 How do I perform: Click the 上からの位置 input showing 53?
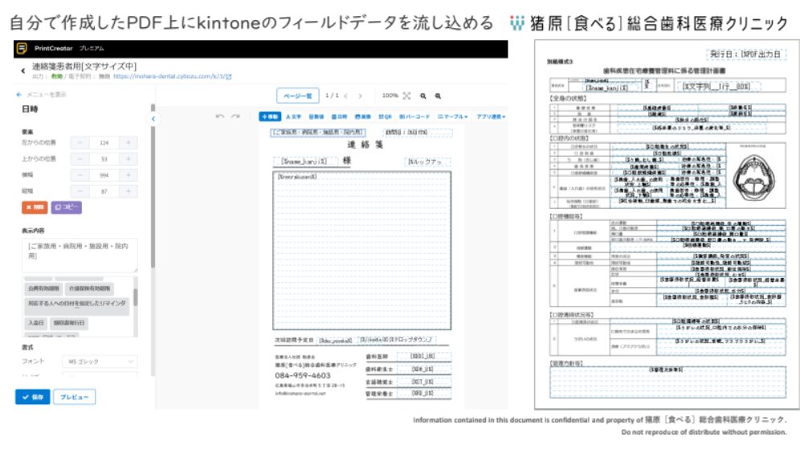click(x=104, y=159)
